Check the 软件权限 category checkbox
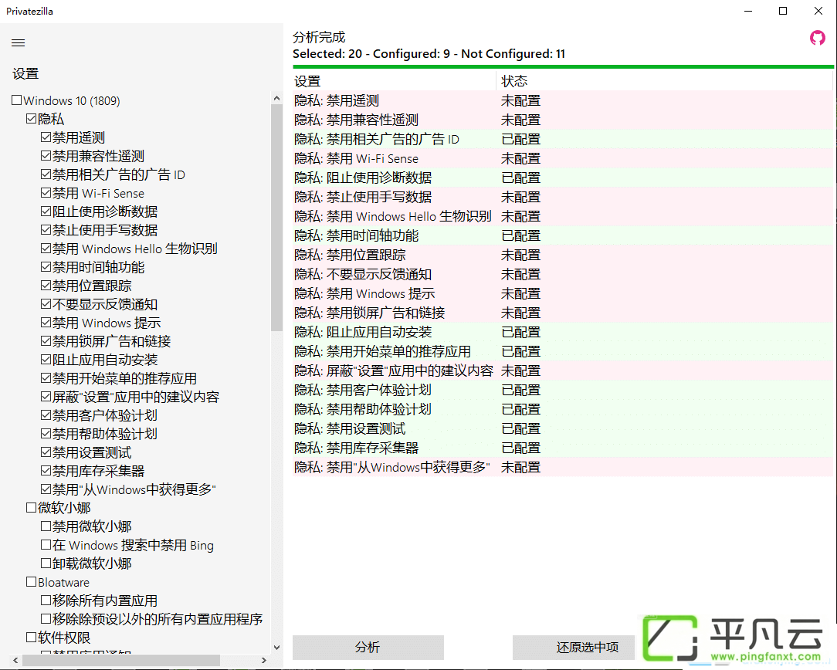This screenshot has height=670, width=837. (31, 638)
